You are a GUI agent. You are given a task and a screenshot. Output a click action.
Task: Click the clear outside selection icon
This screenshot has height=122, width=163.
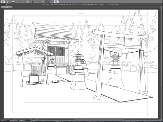pyautogui.click(x=28, y=2)
